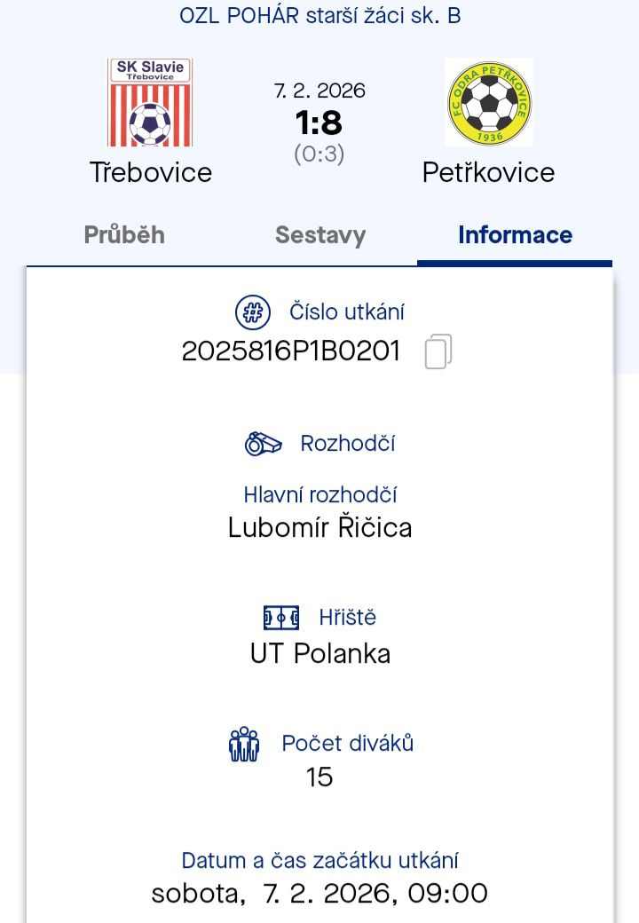Click the spectators icon beside Počet diváků

244,744
